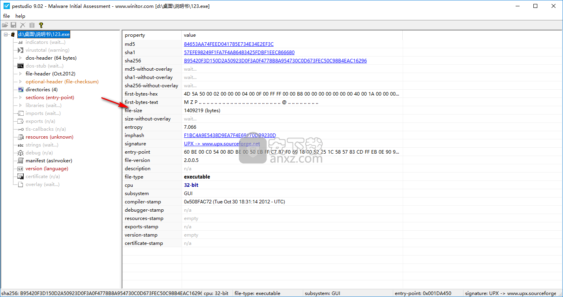Click the version 1.0 icon

click(21, 169)
